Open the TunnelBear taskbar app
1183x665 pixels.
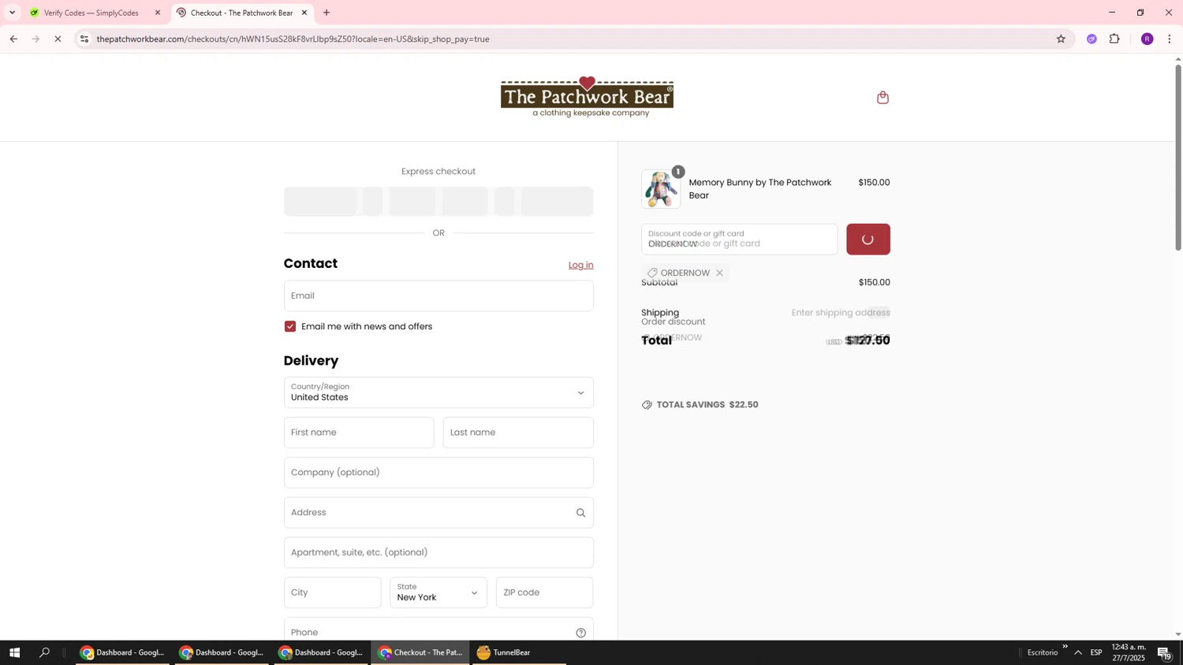click(519, 652)
